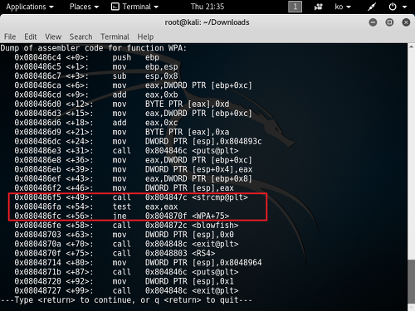
Task: Open the Places menu
Action: (84, 7)
